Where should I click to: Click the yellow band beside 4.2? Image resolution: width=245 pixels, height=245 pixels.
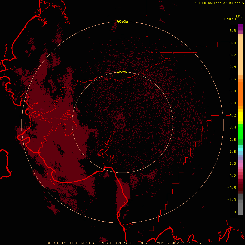[240, 117]
